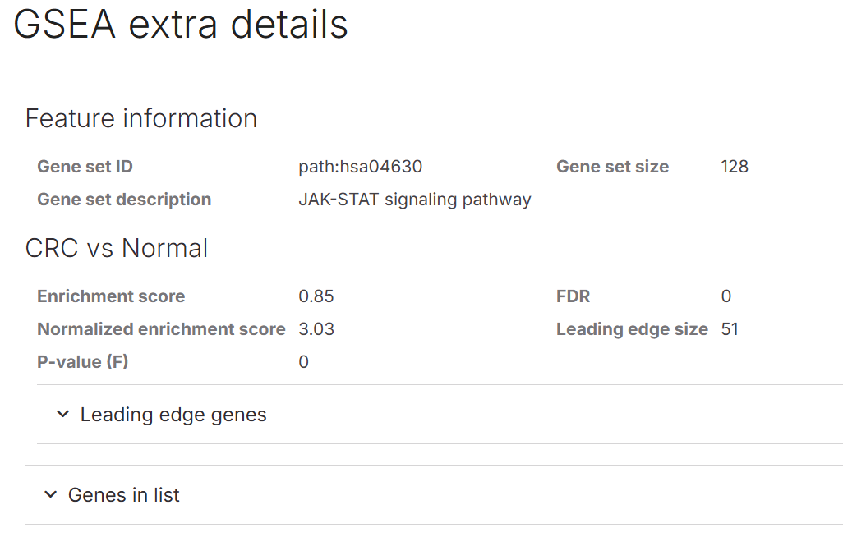Select the JAK-STAT signaling pathway description text
Viewport: 843px width, 537px height.
pos(415,200)
